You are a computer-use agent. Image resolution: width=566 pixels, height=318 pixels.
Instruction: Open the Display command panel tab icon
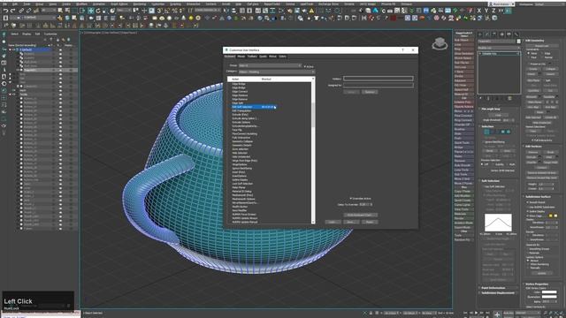[509, 34]
